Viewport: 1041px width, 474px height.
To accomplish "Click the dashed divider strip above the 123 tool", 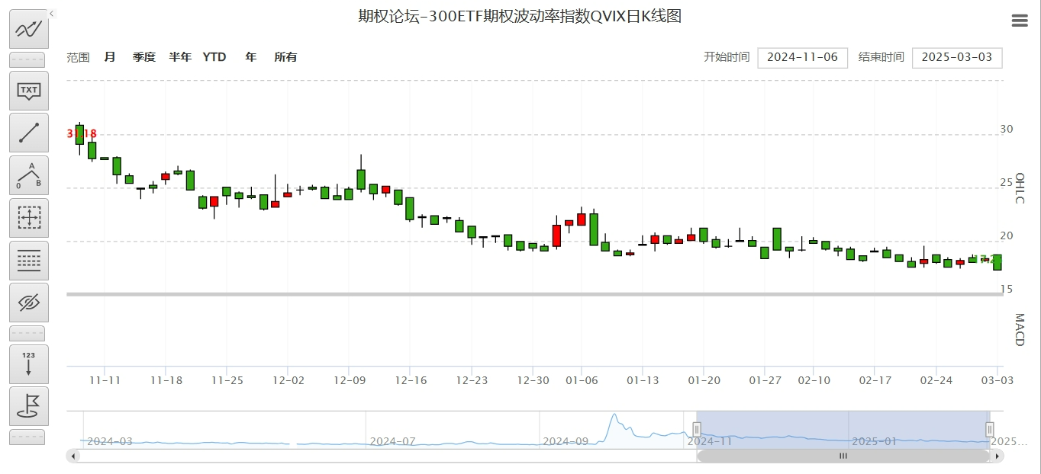I will 27,333.
